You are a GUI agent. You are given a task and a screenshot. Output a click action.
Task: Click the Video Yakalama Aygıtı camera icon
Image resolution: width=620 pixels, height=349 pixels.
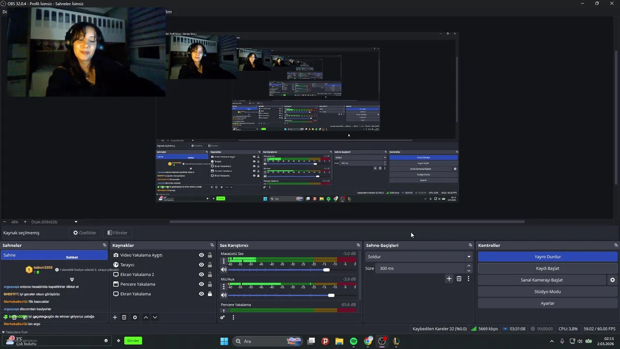point(116,255)
